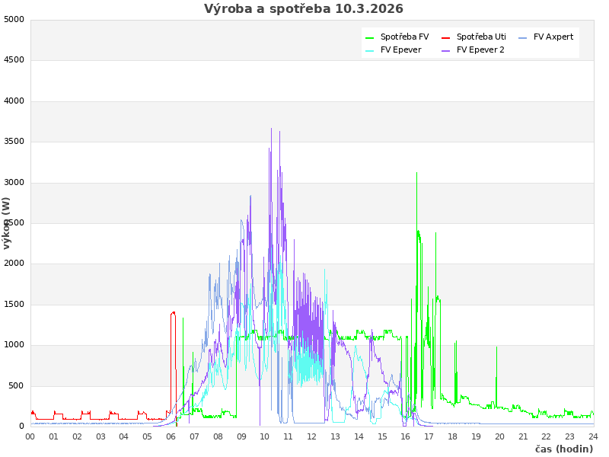Click the výkon (W) axis title
Screen dimensions: 609x457
(x=7, y=222)
